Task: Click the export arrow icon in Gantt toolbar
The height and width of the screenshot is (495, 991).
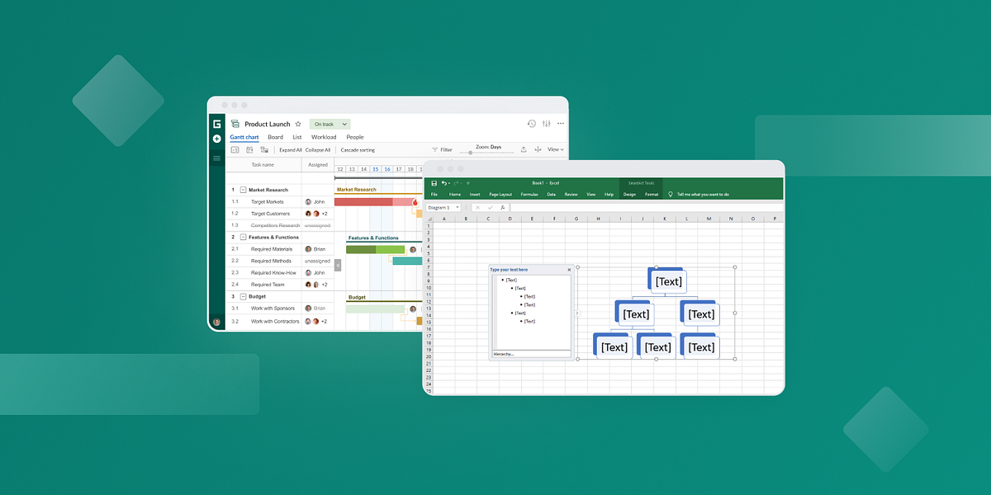Action: 523,149
